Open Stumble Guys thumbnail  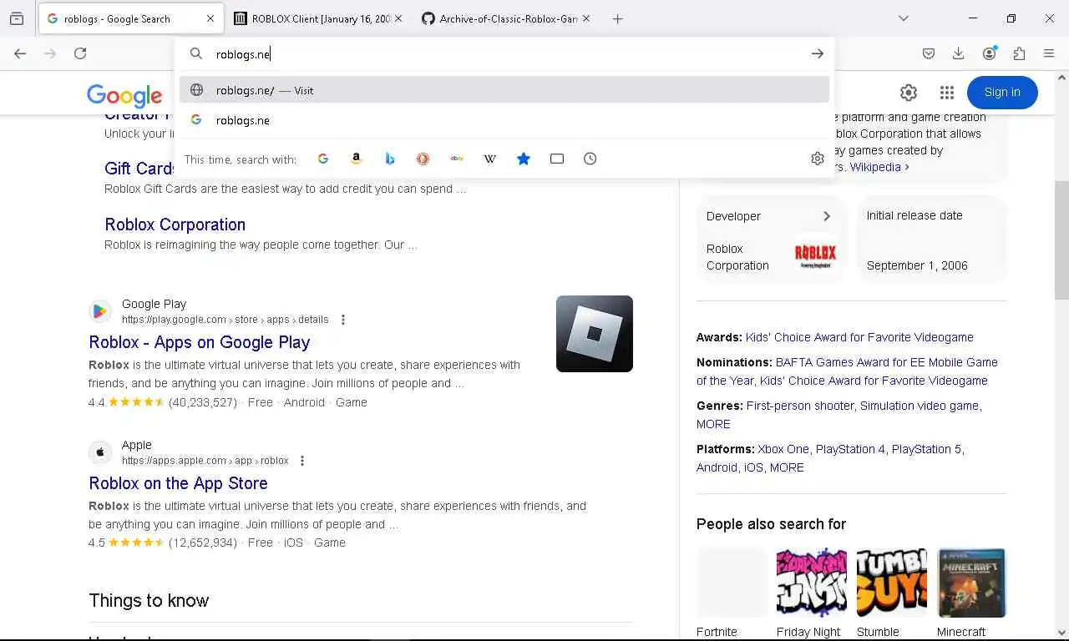tap(891, 583)
